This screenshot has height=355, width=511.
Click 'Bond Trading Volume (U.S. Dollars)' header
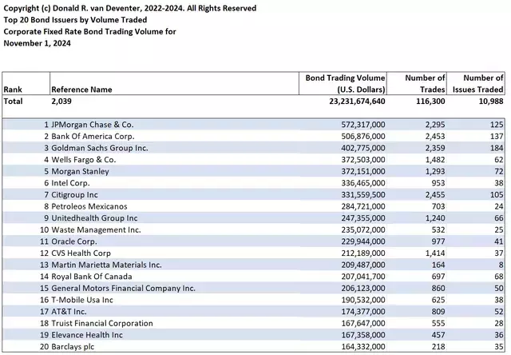point(345,83)
